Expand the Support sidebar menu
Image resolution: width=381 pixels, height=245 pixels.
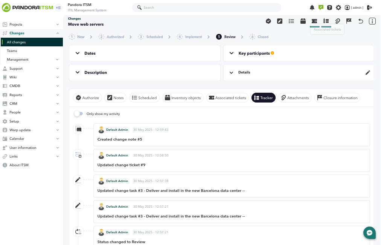pyautogui.click(x=31, y=69)
